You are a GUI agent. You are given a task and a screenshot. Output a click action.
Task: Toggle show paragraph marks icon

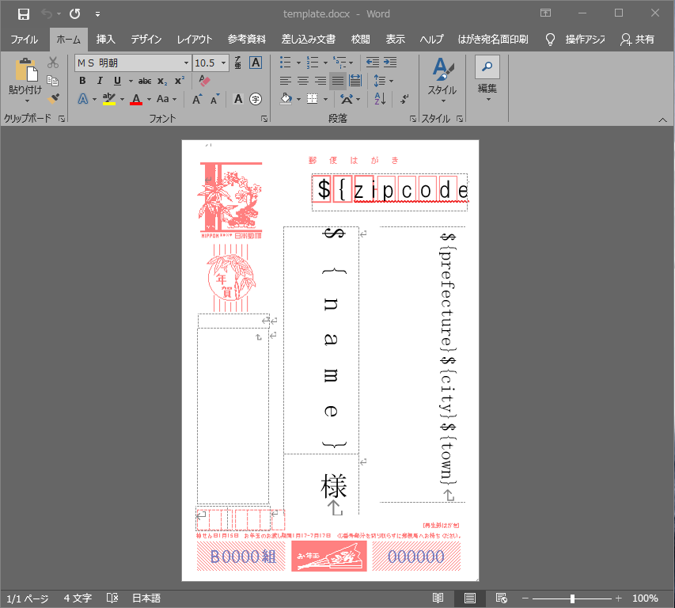(404, 99)
